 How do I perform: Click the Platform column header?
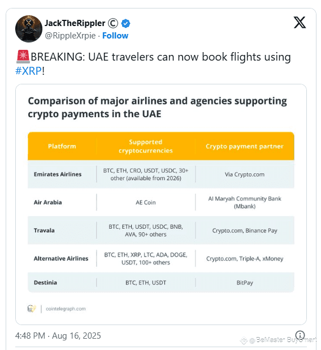[x=62, y=146]
